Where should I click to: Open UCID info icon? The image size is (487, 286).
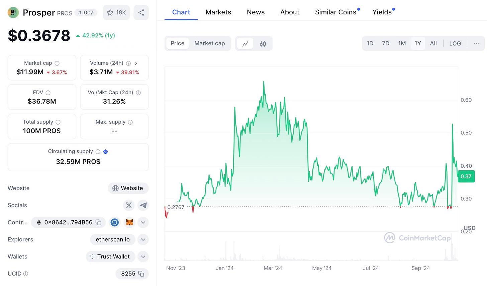coord(26,274)
